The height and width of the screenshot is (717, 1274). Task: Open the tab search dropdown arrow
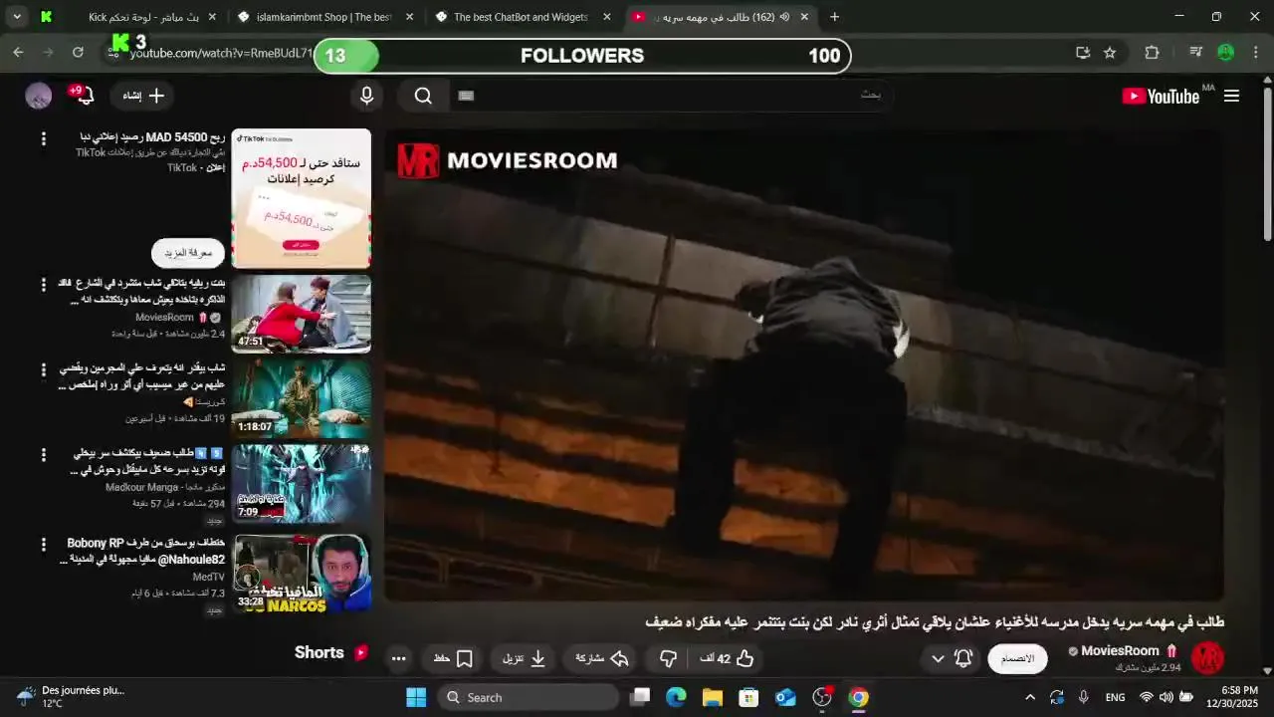(x=17, y=17)
